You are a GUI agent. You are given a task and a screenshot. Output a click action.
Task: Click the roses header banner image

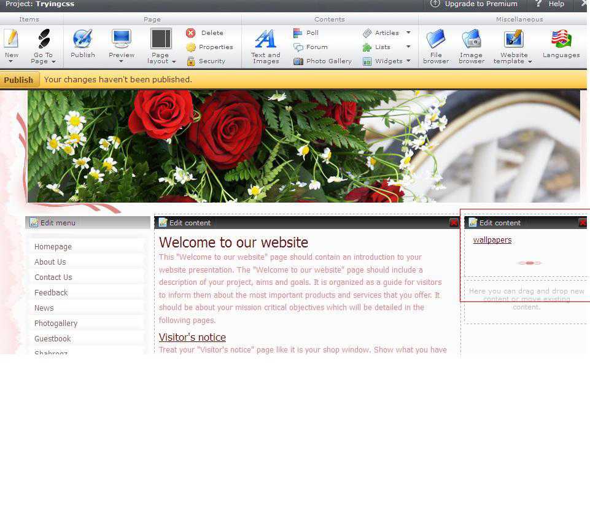(x=304, y=146)
